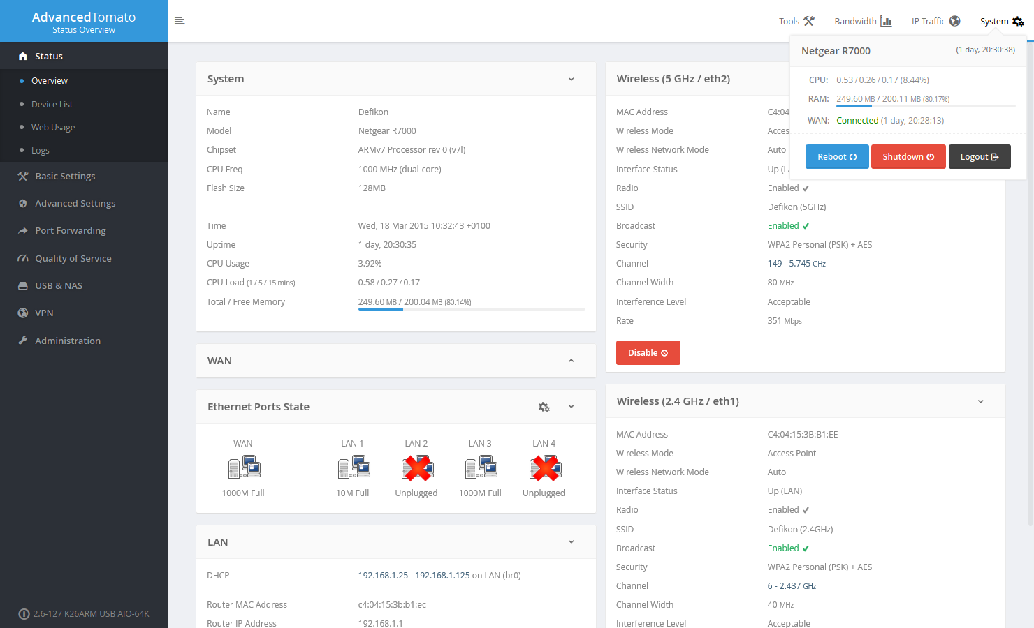Click the AdvancedTomato logo title
Viewport: 1034px width, 628px height.
tap(84, 17)
